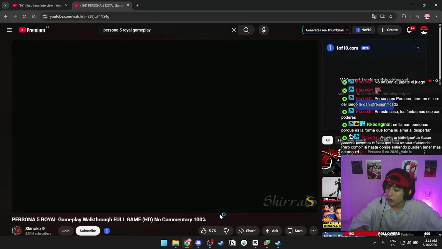Click 1of10 badge beside Subscribe
Viewport: 442px width, 249px height.
[x=107, y=231]
